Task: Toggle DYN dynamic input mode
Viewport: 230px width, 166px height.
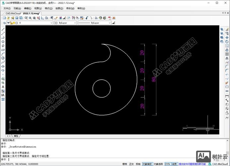Action: [x=167, y=164]
